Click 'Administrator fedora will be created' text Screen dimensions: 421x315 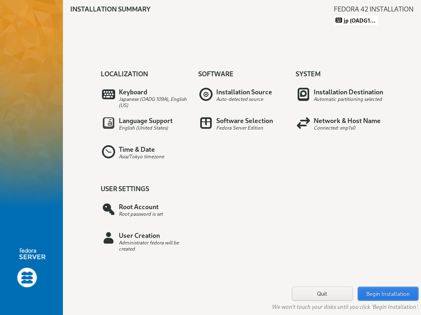(x=149, y=246)
